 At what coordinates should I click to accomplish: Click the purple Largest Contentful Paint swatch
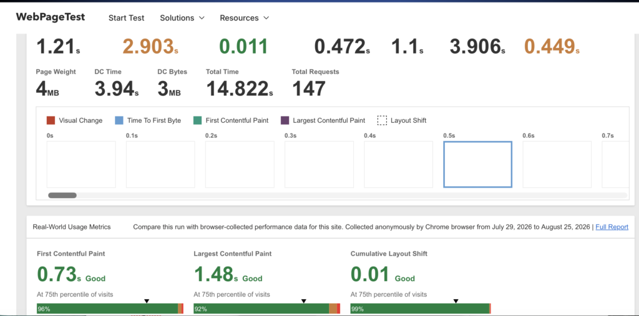pos(285,120)
